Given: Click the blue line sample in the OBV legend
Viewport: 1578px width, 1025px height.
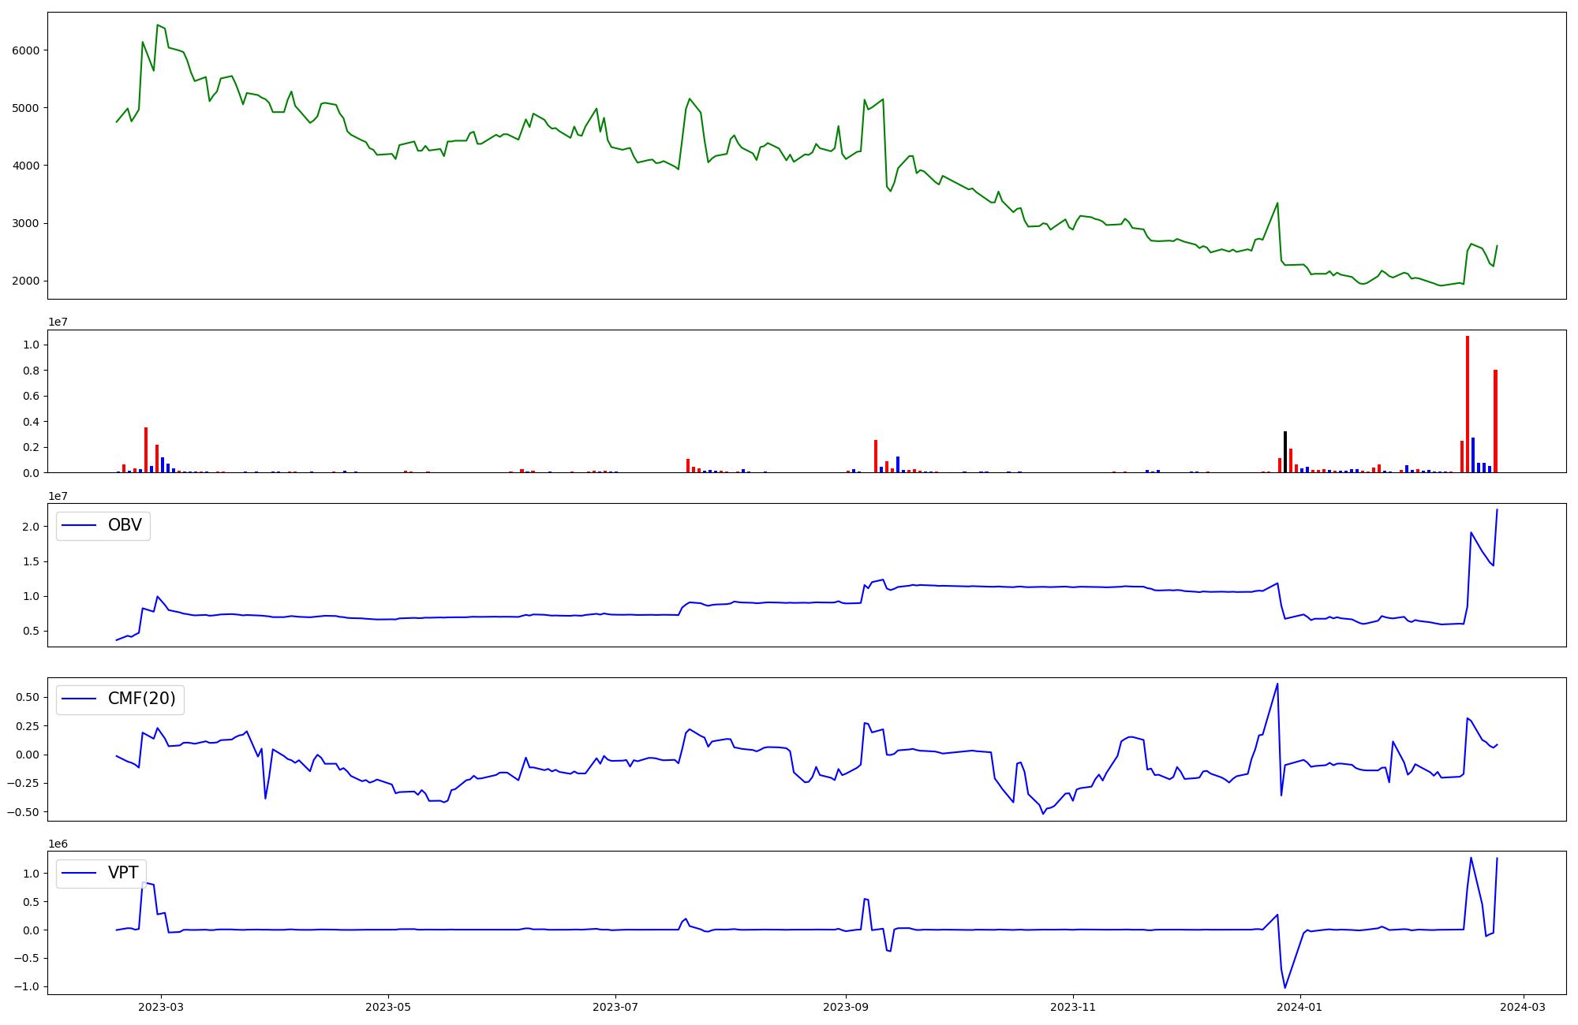Looking at the screenshot, I should click(x=79, y=526).
